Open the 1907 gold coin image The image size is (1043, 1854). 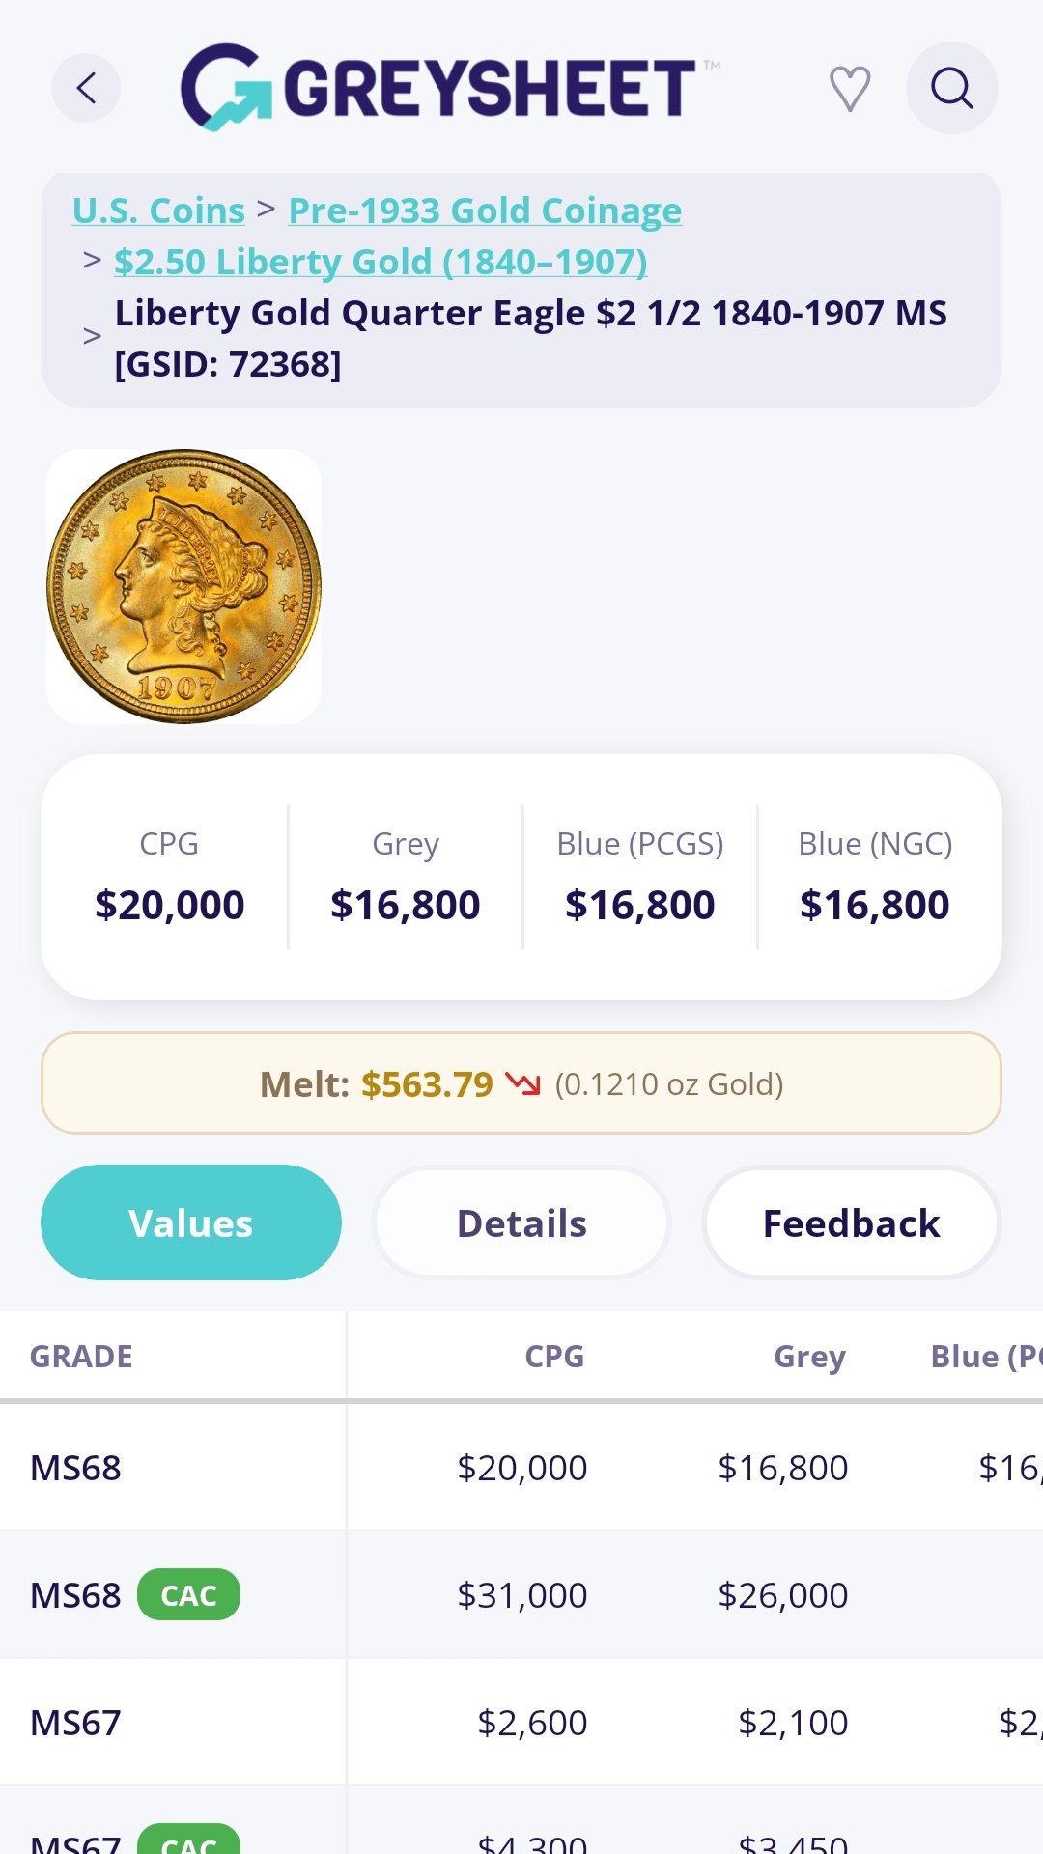(183, 586)
